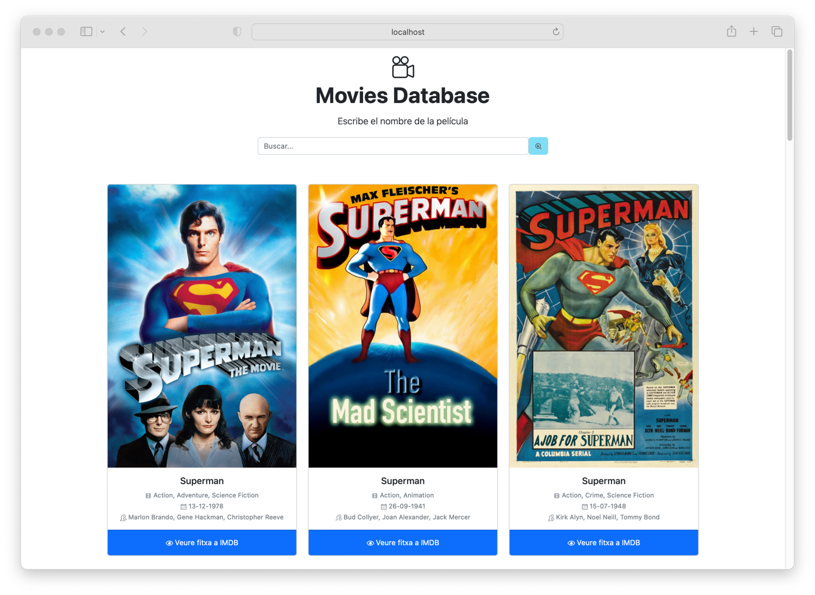Viewport: 815px width, 595px height.
Task: Click cast 'Kirk Alyn, Noel Neill, Tommy Bond'
Action: (x=608, y=517)
